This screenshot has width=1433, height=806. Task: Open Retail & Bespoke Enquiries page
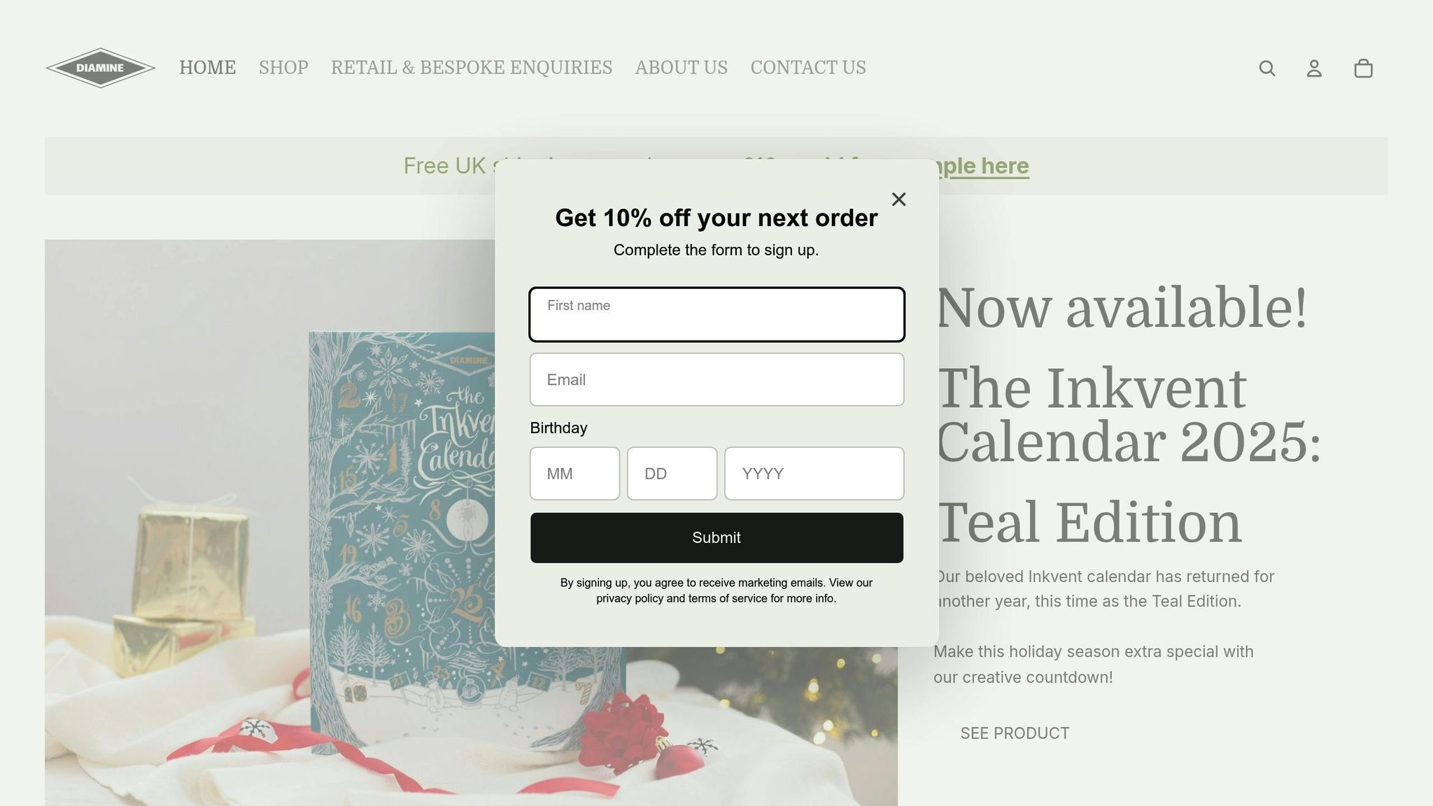tap(472, 68)
